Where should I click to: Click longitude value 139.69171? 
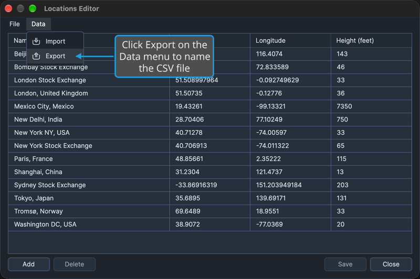pyautogui.click(x=271, y=198)
